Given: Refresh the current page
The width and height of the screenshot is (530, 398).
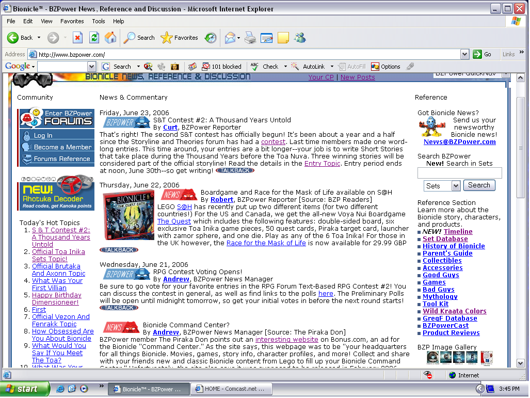Looking at the screenshot, I should click(x=94, y=38).
